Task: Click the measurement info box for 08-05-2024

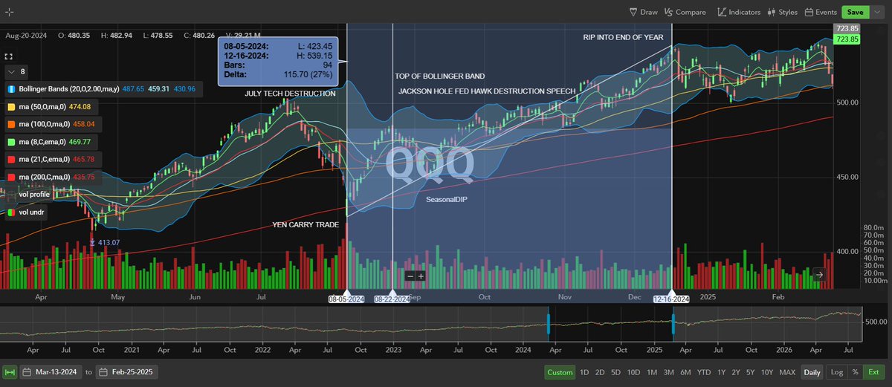Action: (278, 62)
